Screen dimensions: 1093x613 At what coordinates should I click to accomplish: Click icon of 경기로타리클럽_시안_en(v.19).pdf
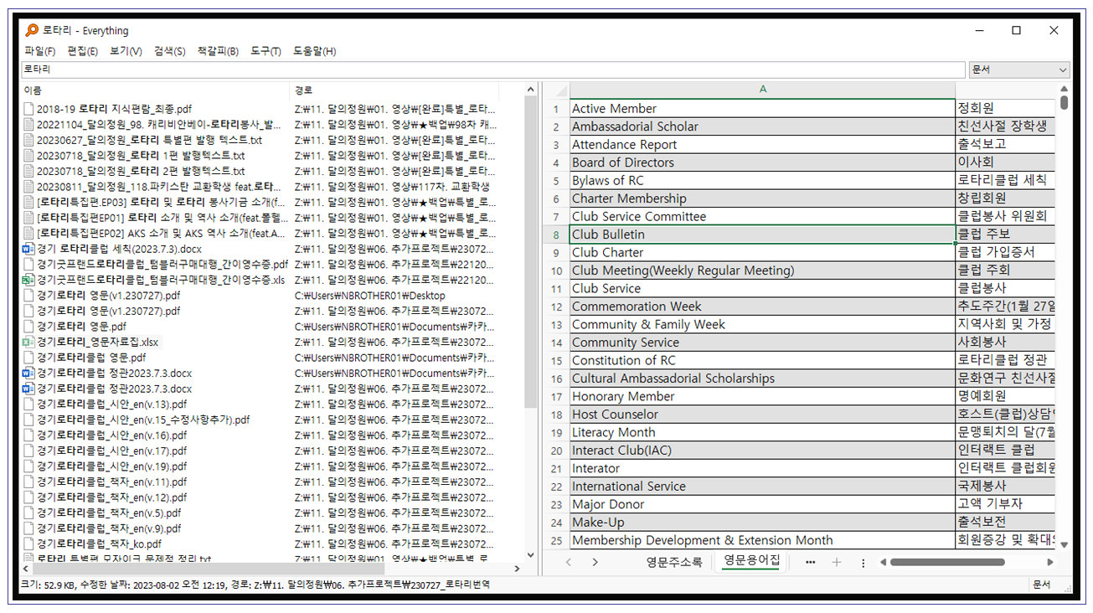[x=28, y=466]
